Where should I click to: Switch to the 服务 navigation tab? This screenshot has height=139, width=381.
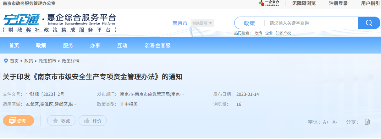point(68,45)
